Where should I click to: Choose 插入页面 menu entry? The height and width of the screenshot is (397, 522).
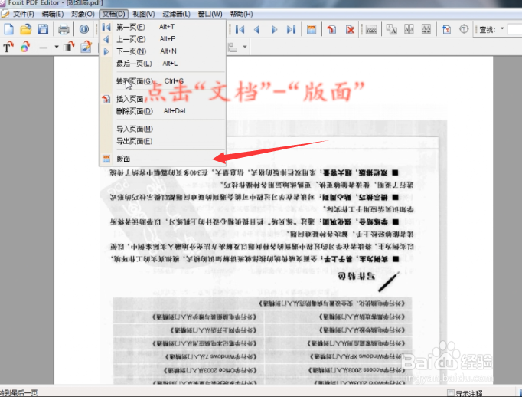pyautogui.click(x=163, y=99)
